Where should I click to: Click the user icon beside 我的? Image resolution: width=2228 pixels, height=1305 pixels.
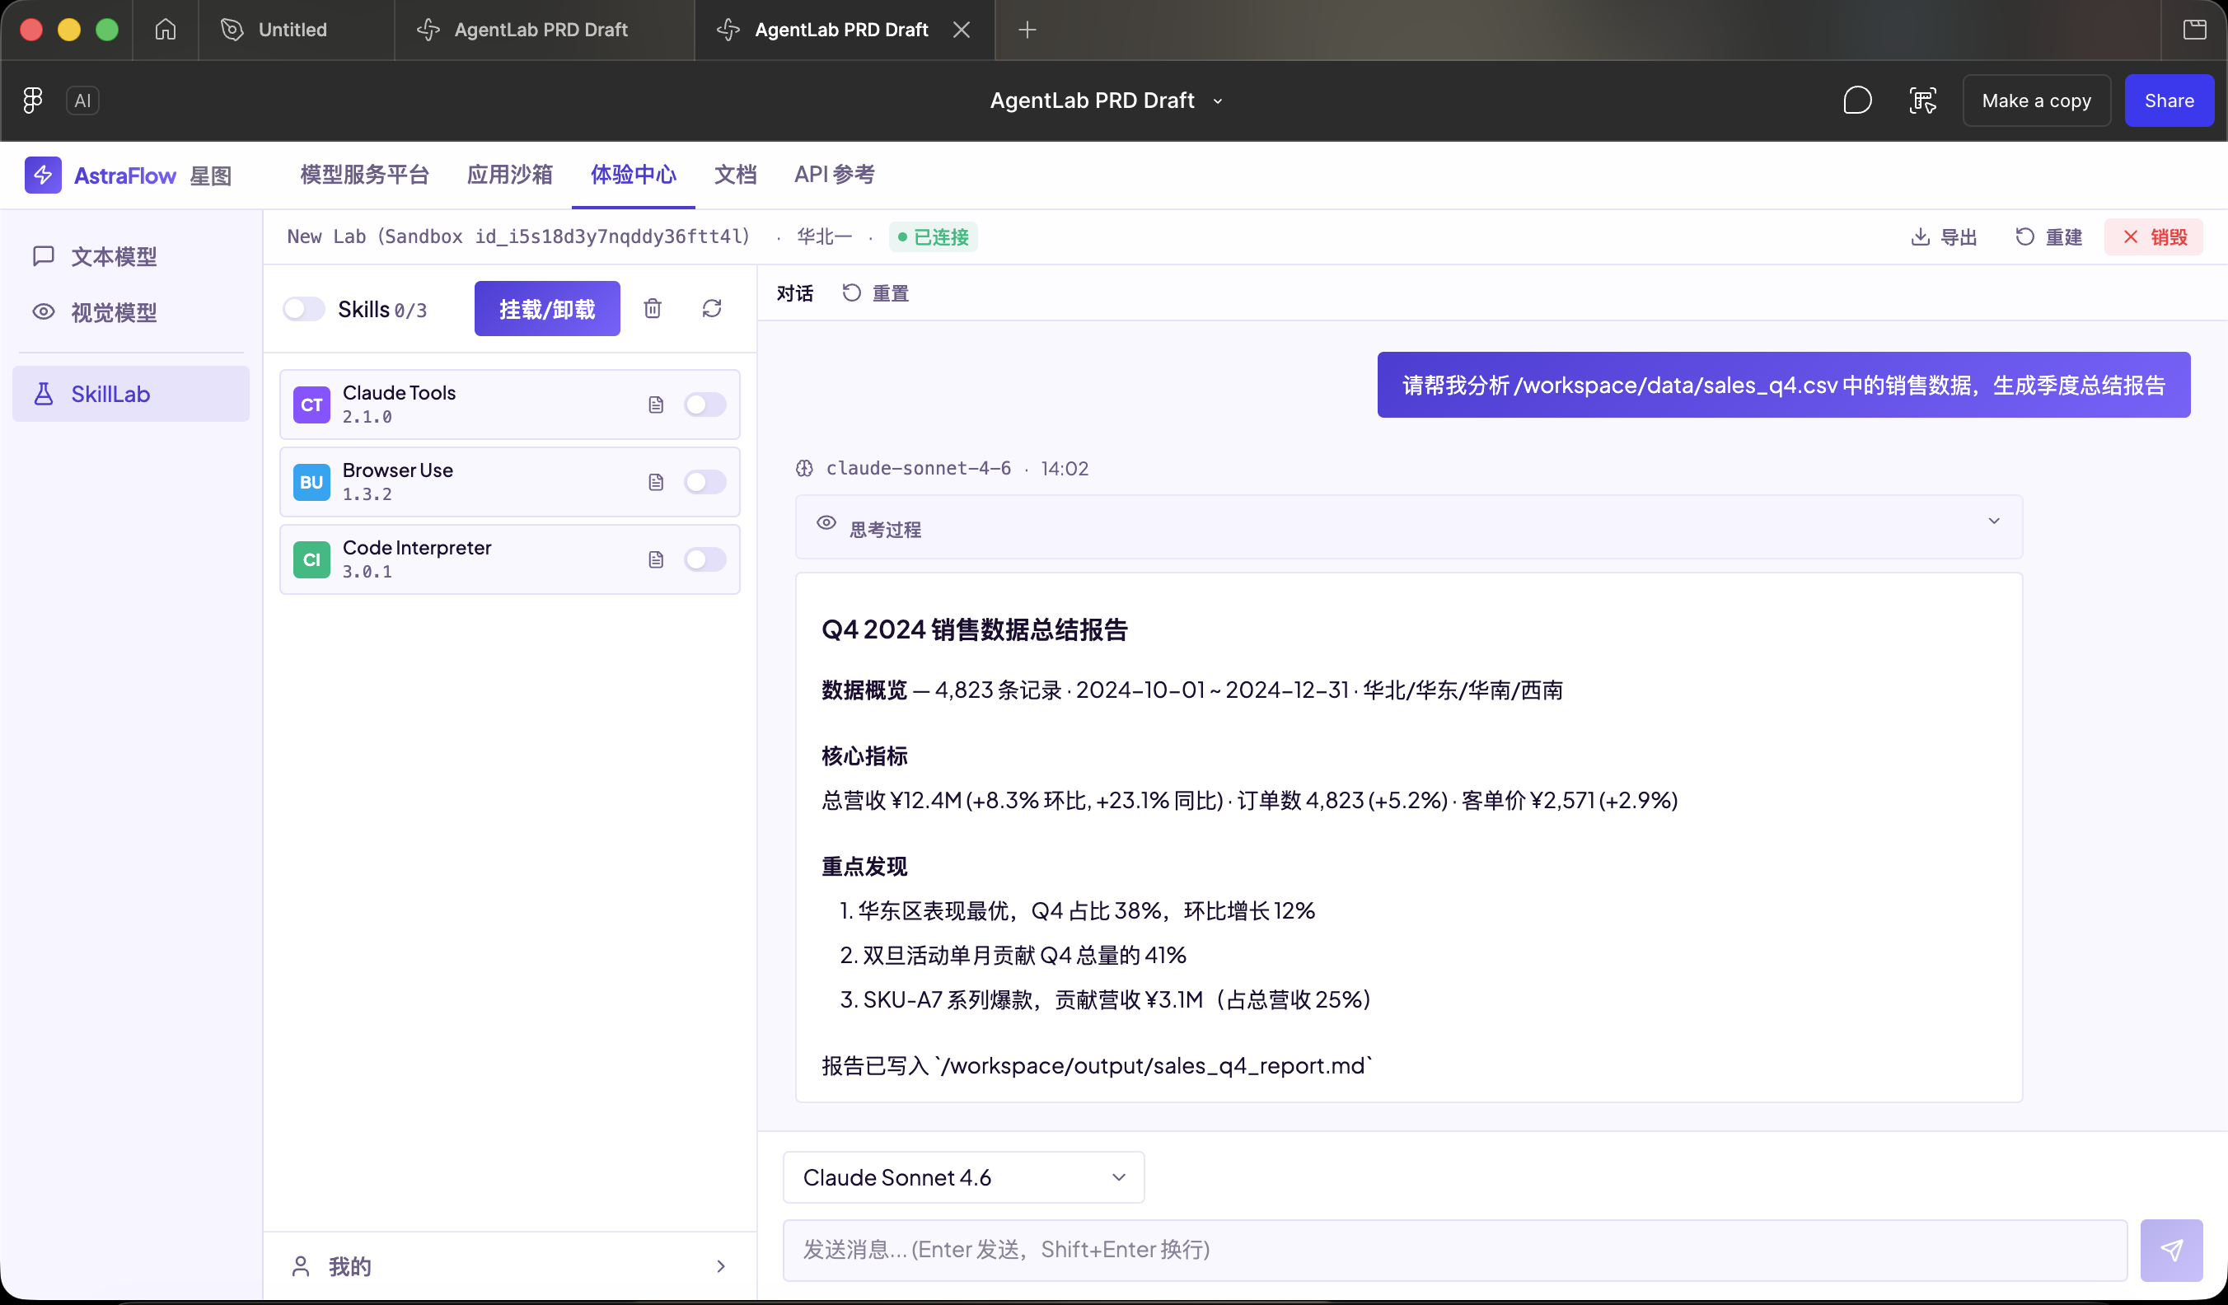(301, 1267)
